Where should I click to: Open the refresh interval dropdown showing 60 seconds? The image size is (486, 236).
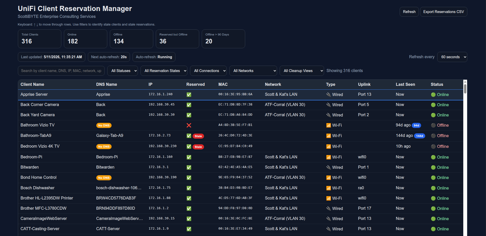(x=452, y=57)
